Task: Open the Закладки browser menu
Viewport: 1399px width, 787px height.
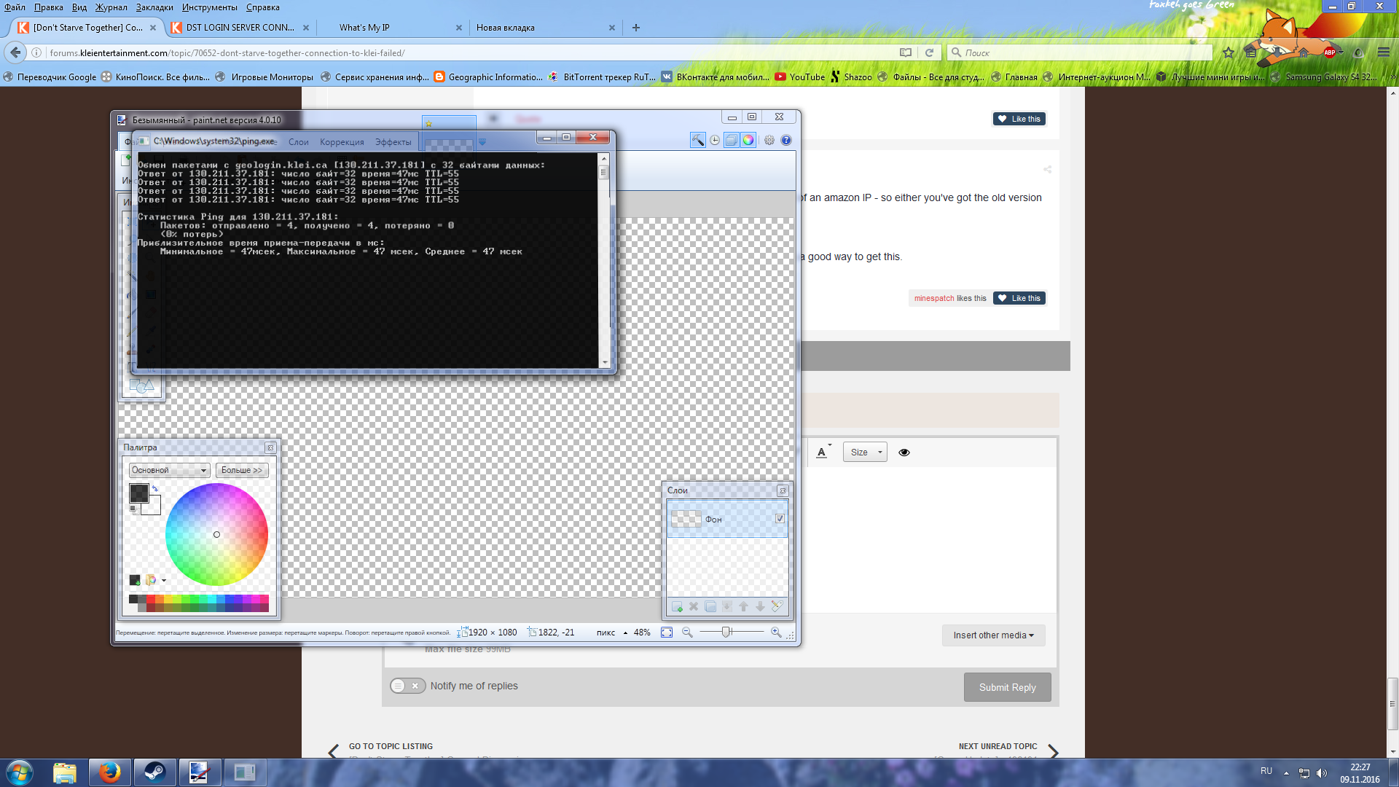Action: tap(154, 7)
